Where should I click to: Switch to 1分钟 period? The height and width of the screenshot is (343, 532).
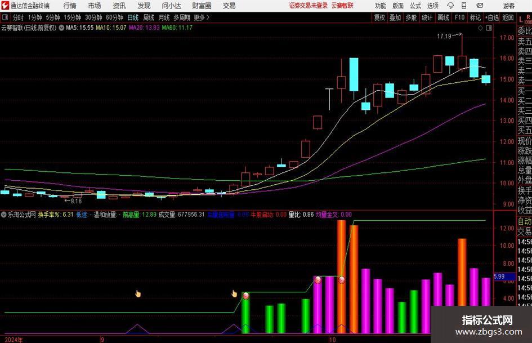[x=35, y=17]
